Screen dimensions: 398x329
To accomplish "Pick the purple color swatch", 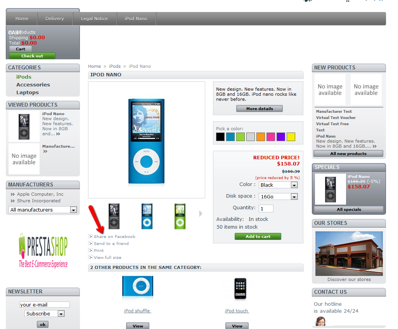I will [x=281, y=137].
